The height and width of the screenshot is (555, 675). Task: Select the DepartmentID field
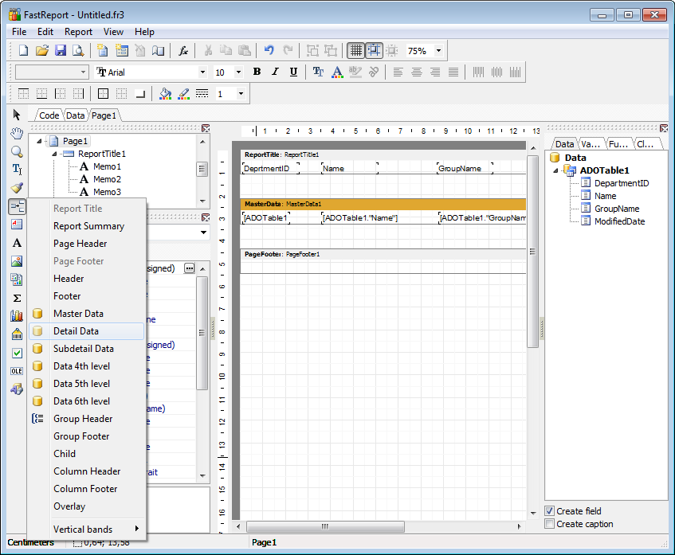pyautogui.click(x=621, y=183)
